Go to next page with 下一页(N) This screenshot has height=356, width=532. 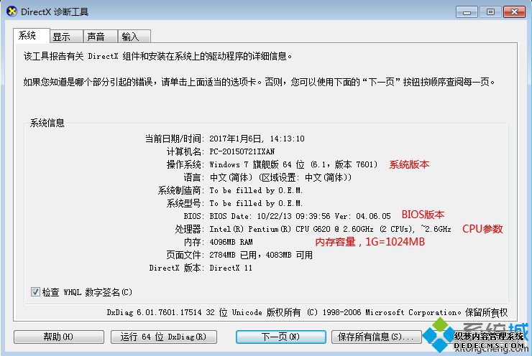coord(280,337)
